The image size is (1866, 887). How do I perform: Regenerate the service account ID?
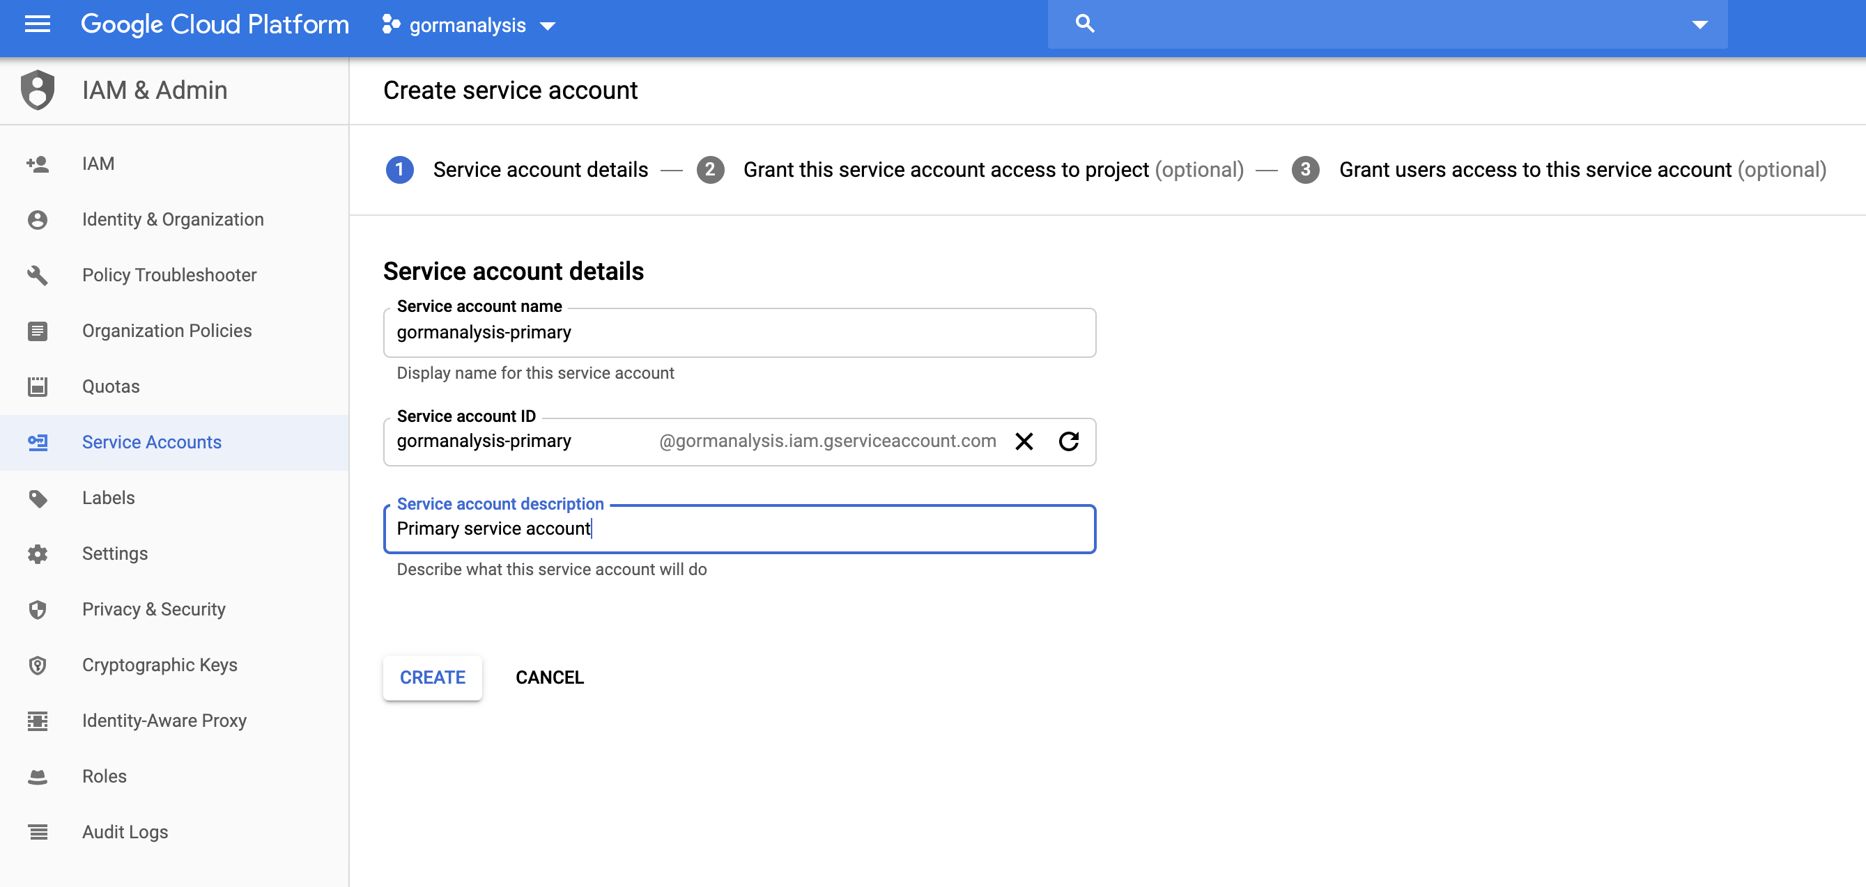click(1068, 441)
